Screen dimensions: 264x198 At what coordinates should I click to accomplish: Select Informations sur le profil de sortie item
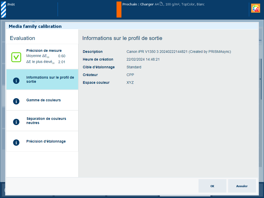pos(50,79)
